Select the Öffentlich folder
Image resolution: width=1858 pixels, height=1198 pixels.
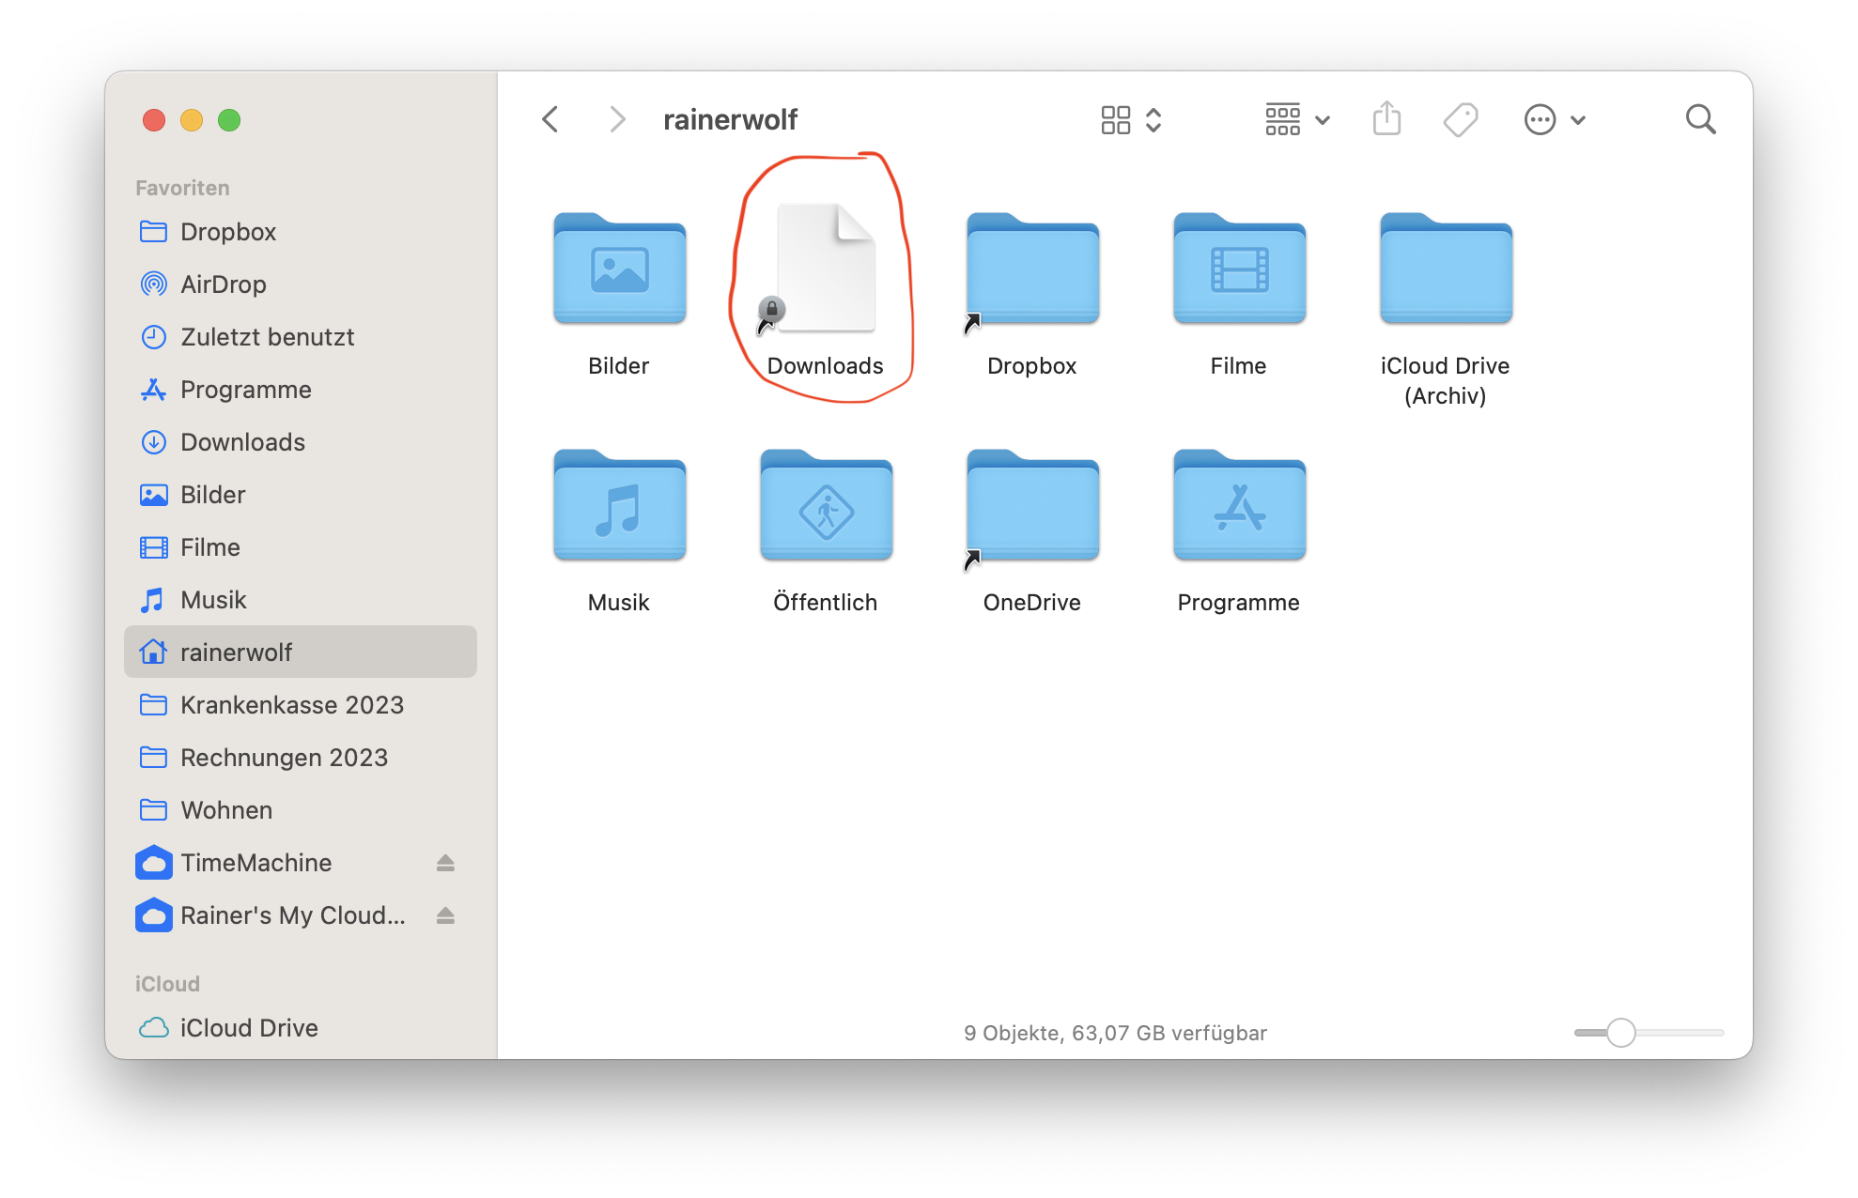tap(826, 507)
